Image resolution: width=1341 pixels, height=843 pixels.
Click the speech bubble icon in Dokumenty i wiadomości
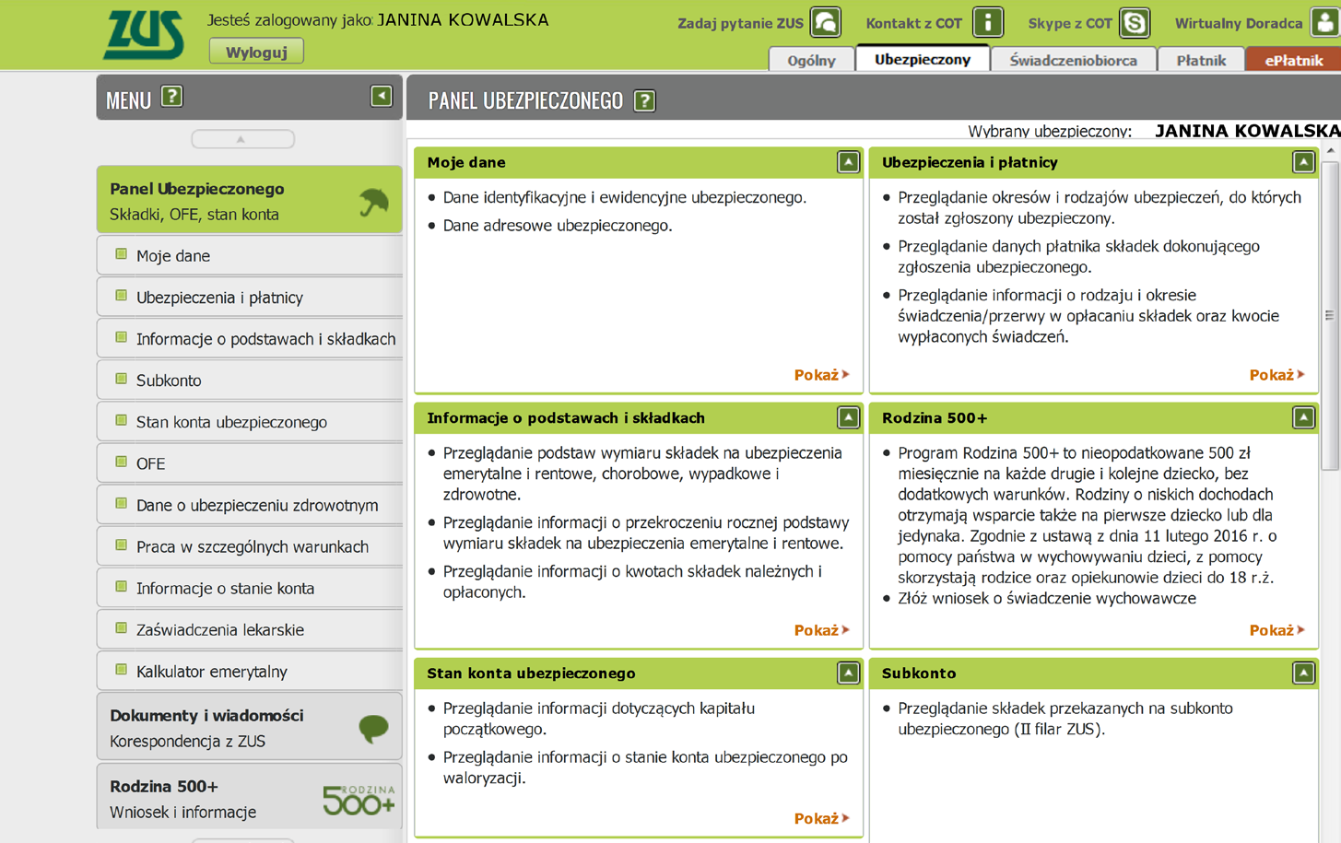373,729
